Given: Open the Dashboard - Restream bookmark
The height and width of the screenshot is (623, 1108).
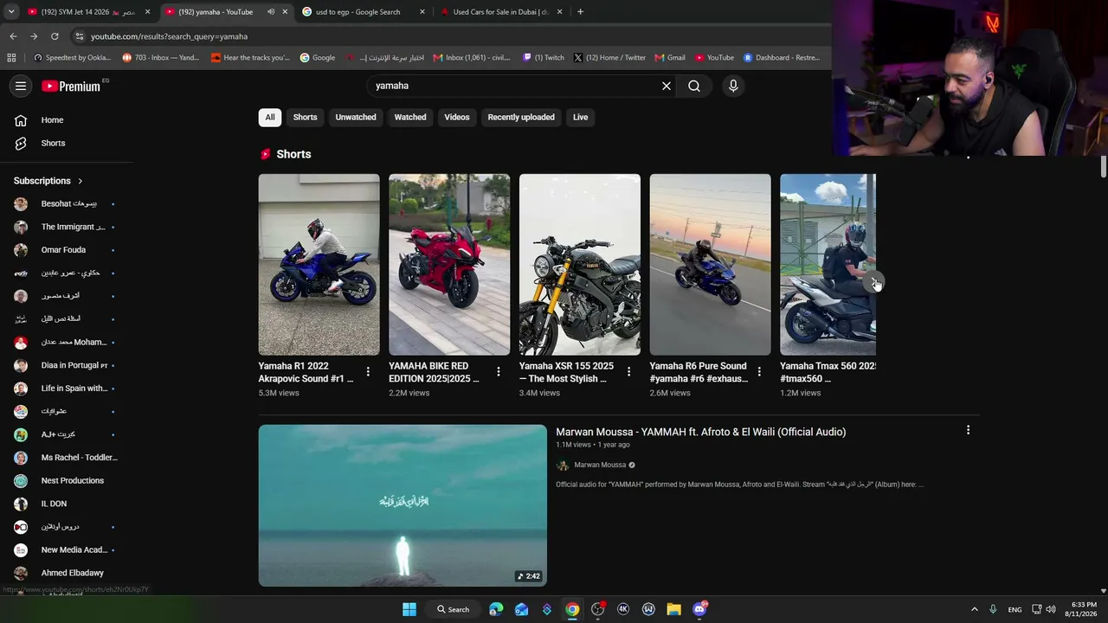Looking at the screenshot, I should click(x=781, y=58).
